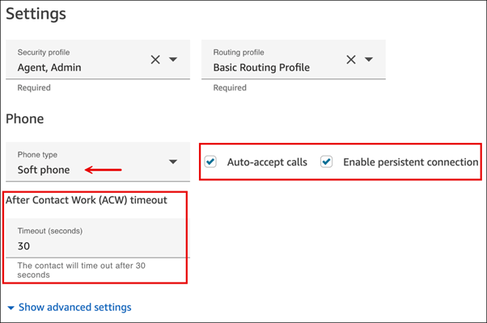Uncheck the Auto-accept calls checkbox
This screenshot has height=323, width=487.
point(211,161)
